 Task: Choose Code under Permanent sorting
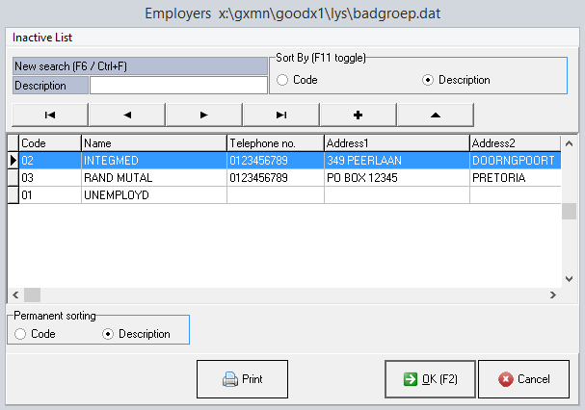(21, 334)
